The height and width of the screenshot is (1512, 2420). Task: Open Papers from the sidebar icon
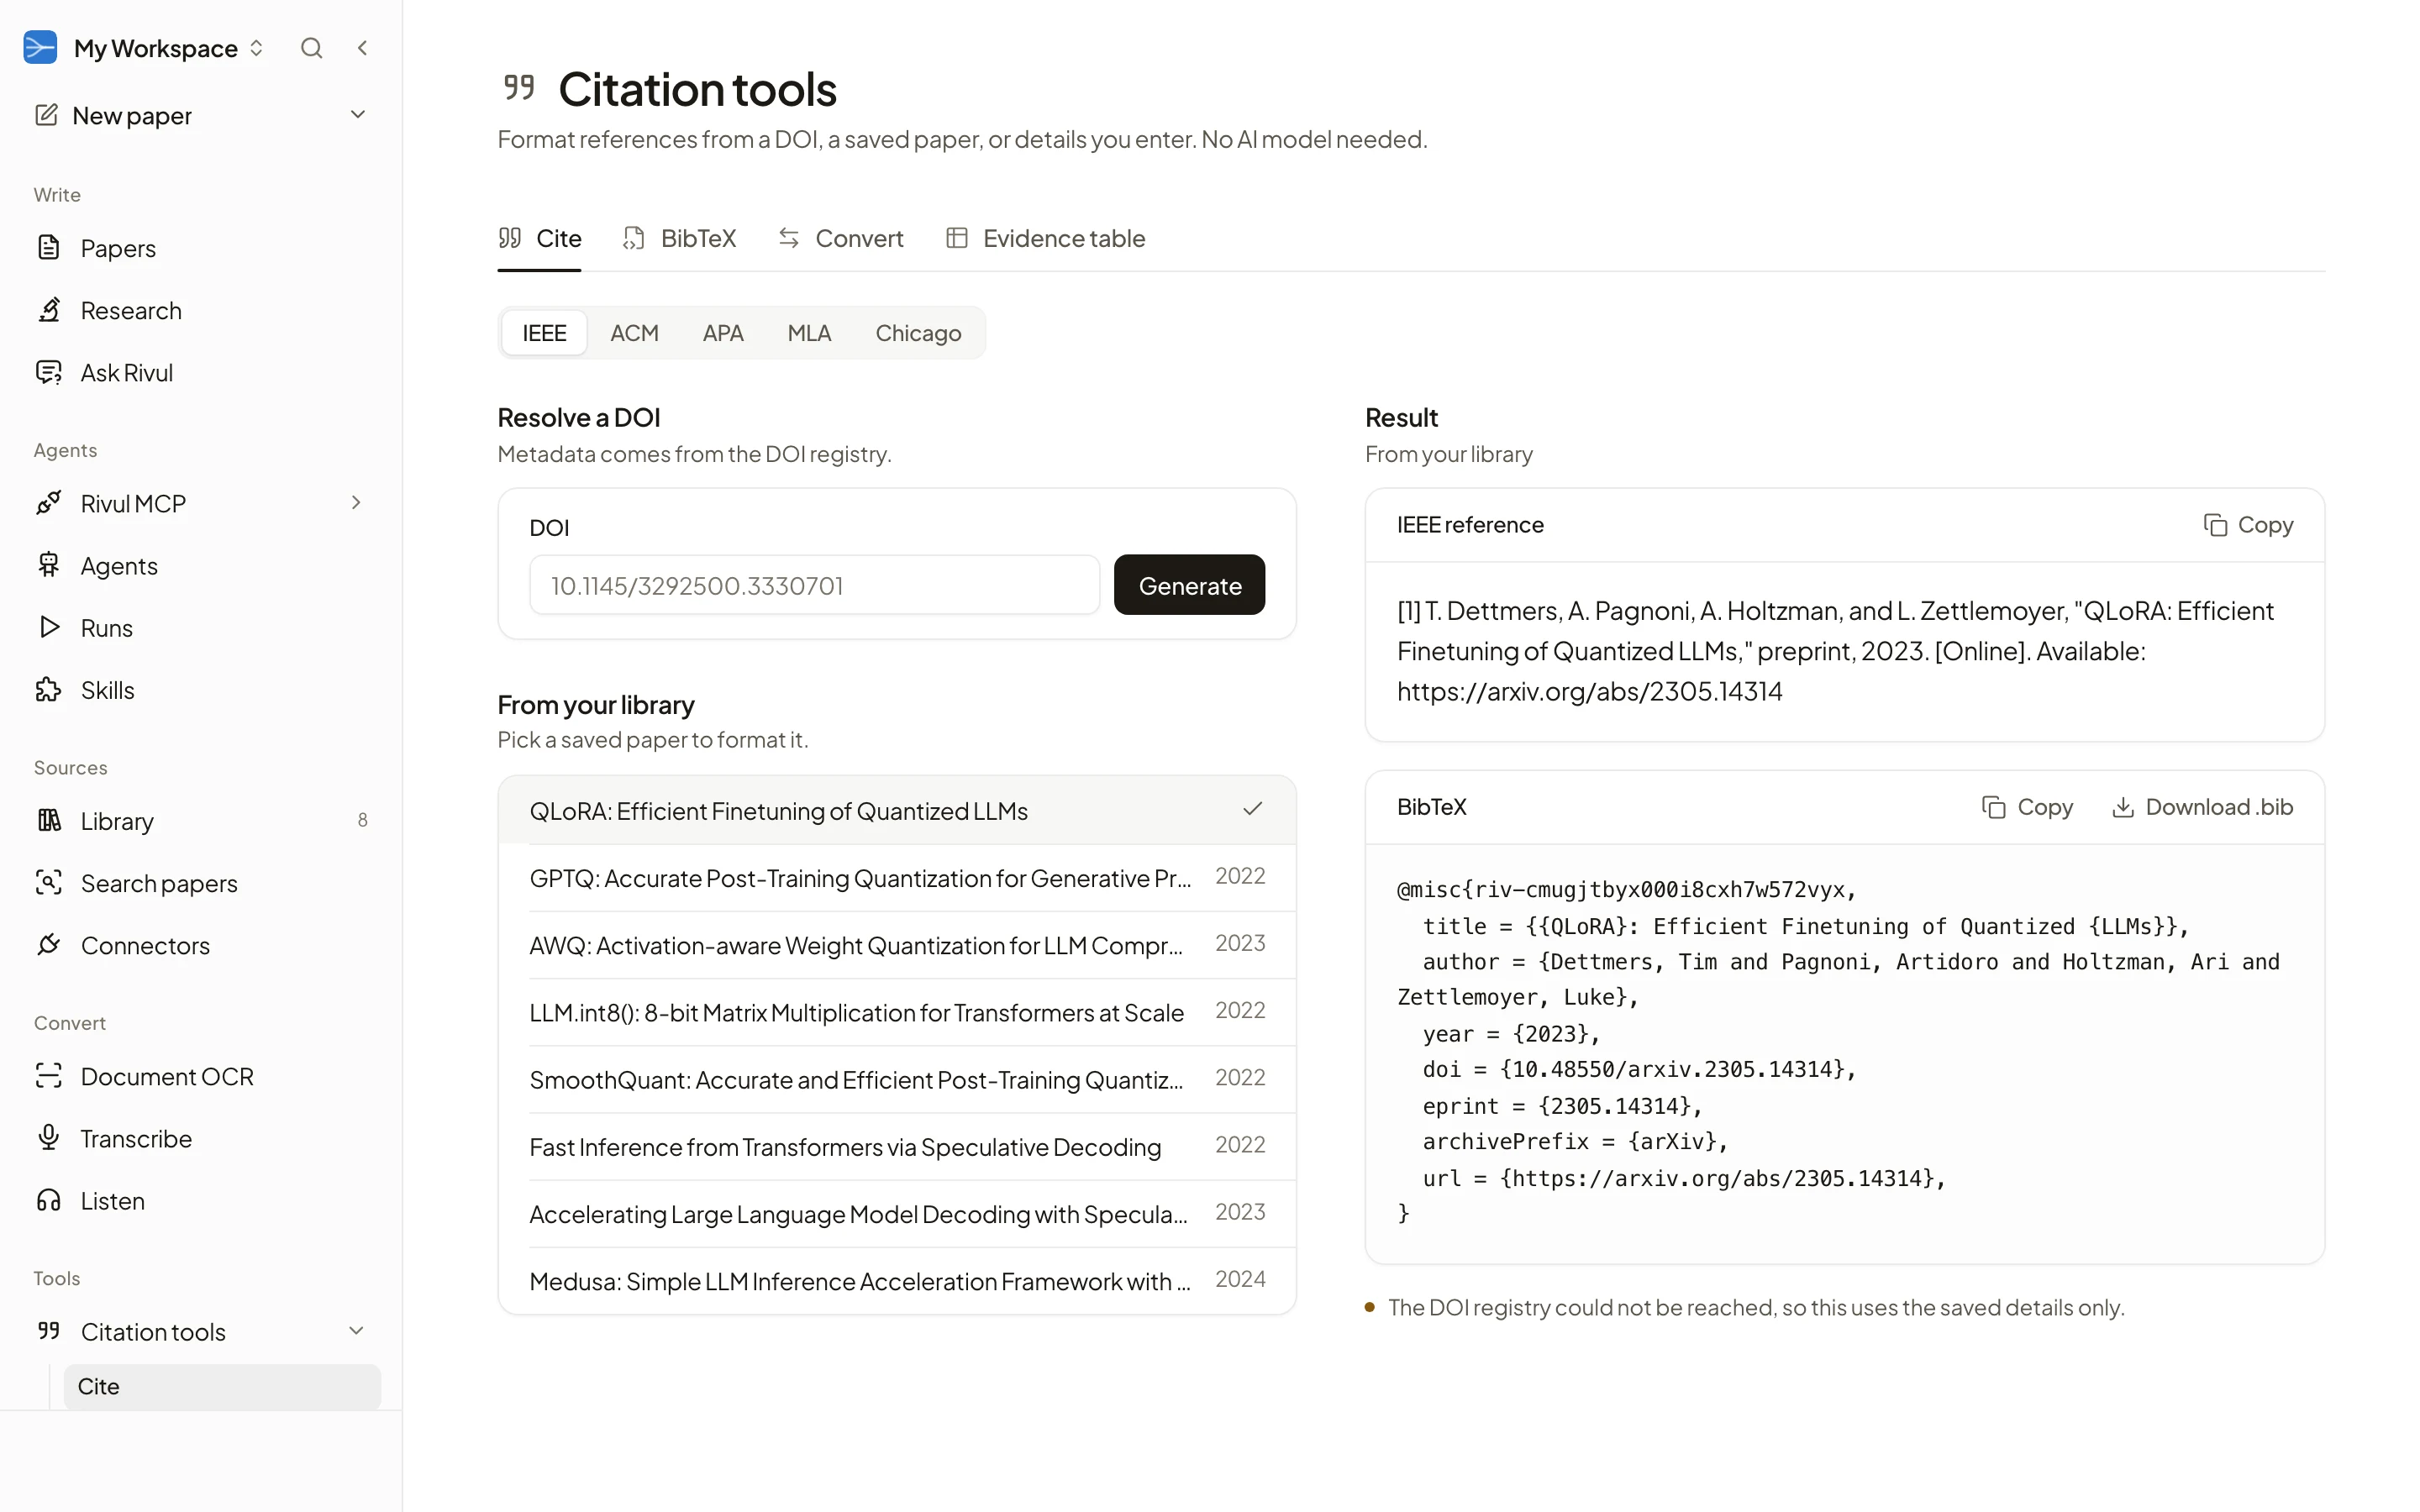click(48, 247)
